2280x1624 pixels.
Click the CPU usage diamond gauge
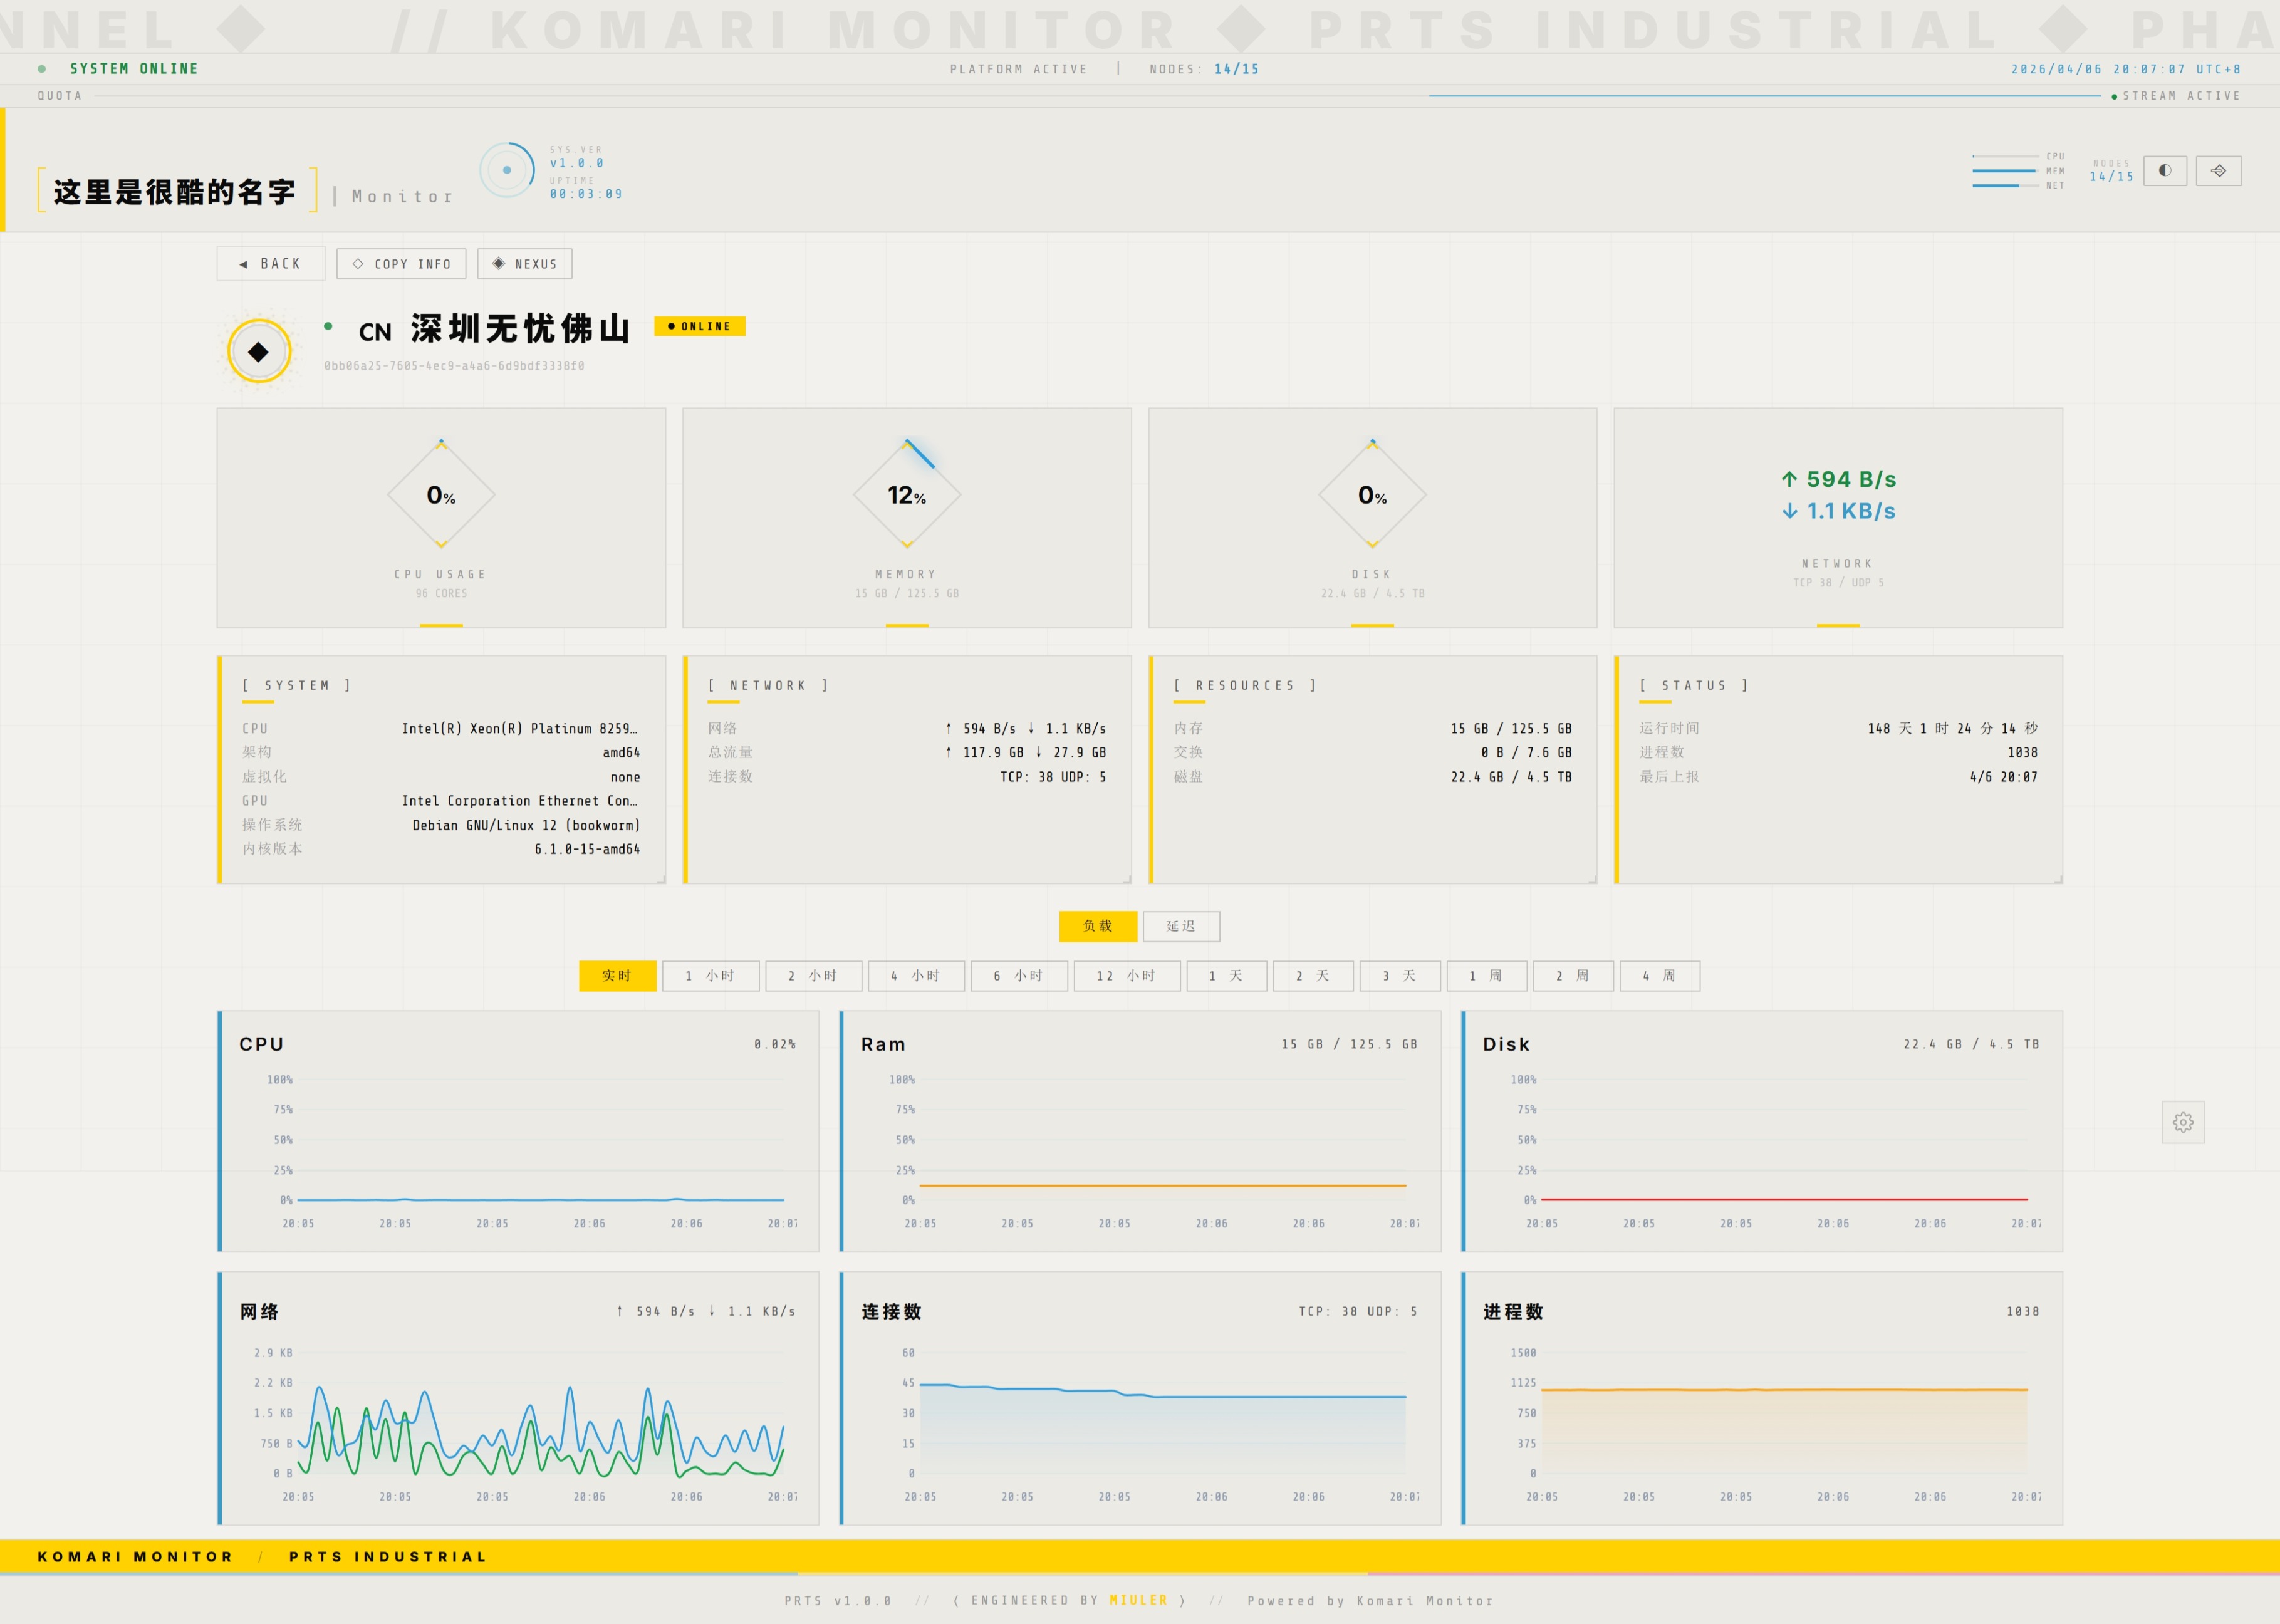(441, 495)
